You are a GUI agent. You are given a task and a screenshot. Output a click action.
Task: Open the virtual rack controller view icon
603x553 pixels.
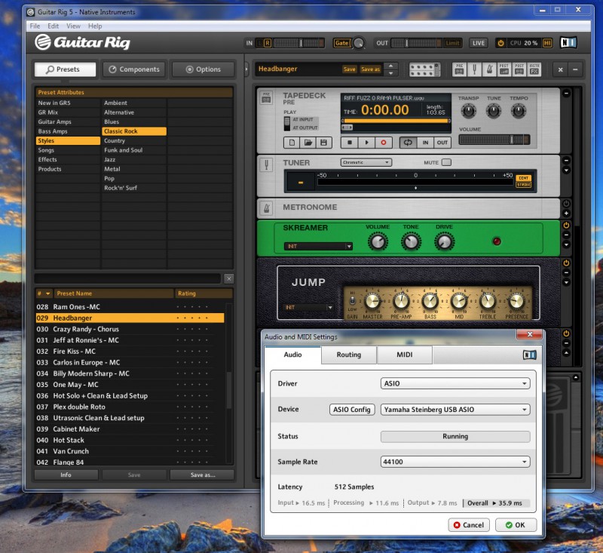(424, 69)
